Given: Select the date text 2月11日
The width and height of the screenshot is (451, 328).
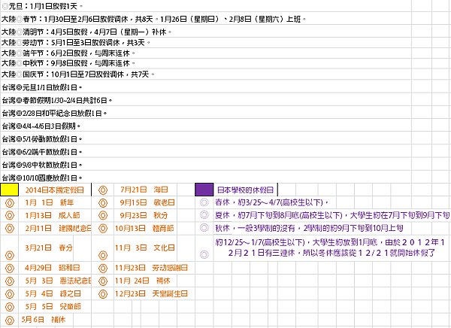Looking at the screenshot, I should pyautogui.click(x=38, y=229).
